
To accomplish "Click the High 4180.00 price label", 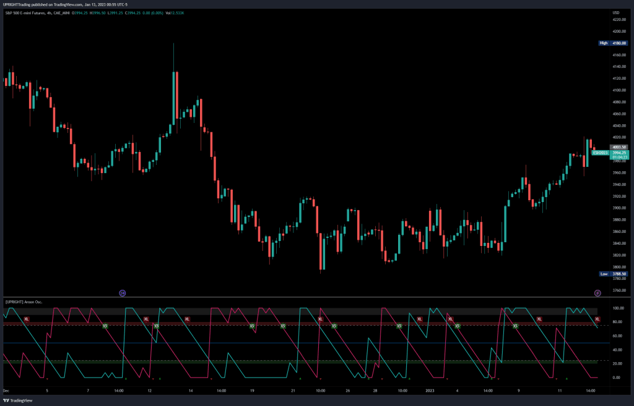I will coord(610,43).
